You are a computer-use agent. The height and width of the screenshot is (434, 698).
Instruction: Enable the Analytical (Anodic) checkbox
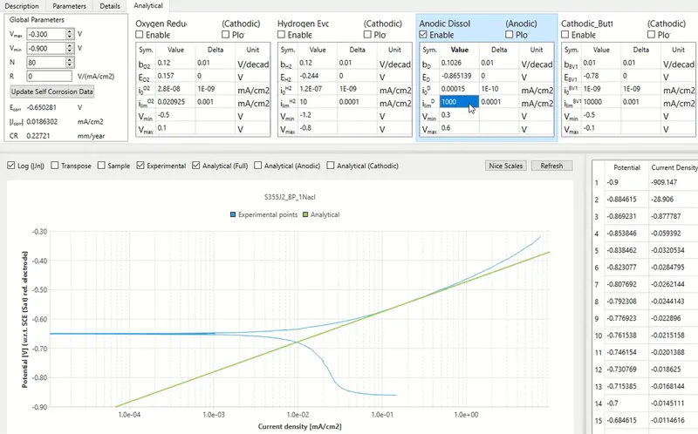pyautogui.click(x=257, y=166)
